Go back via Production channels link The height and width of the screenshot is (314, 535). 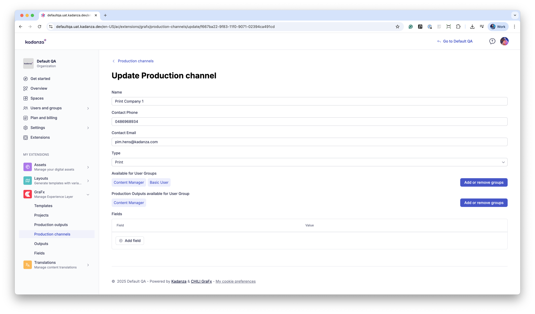135,61
